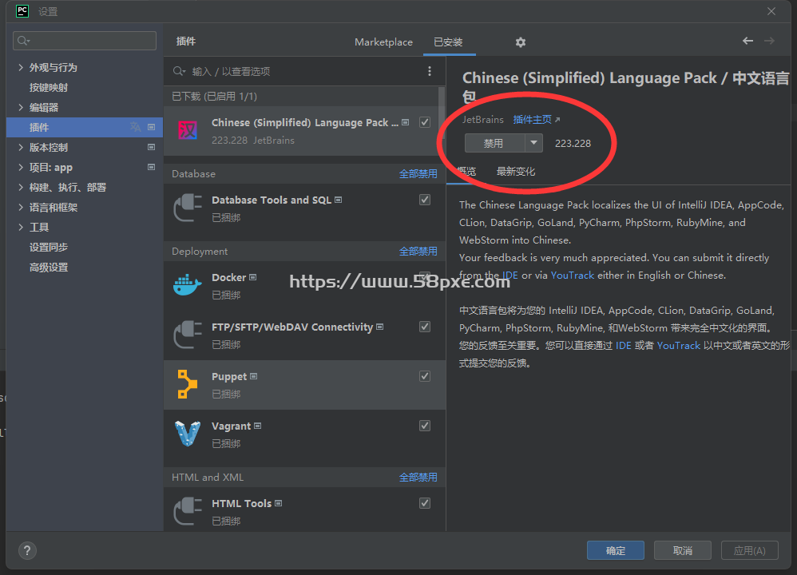Select the 插件 settings item
This screenshot has width=797, height=575.
pos(85,127)
